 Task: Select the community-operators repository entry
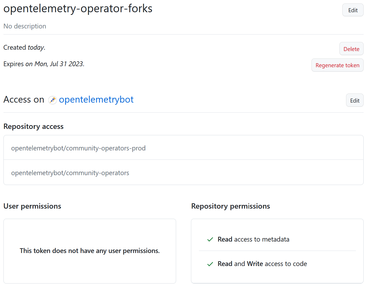click(x=70, y=173)
